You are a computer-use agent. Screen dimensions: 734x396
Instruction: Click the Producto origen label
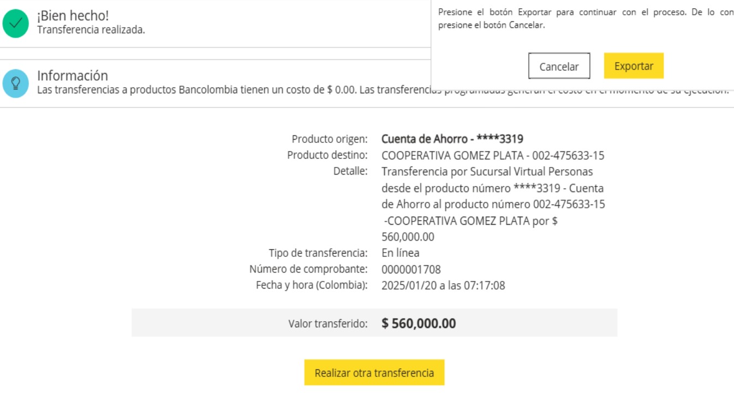(329, 139)
